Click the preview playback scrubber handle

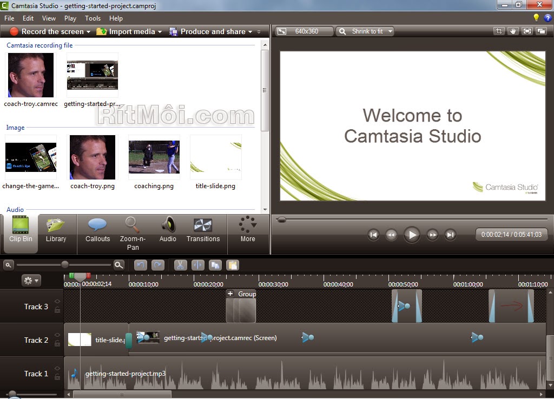point(281,220)
